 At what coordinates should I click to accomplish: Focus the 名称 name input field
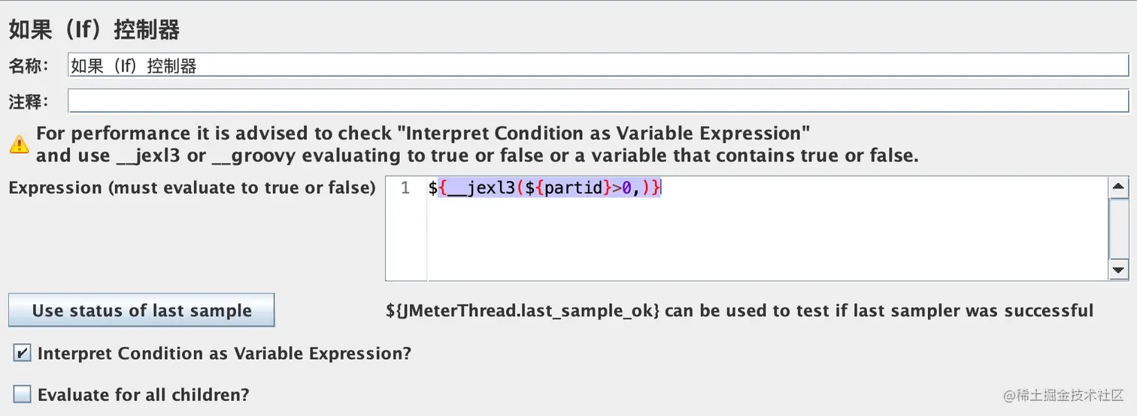598,66
